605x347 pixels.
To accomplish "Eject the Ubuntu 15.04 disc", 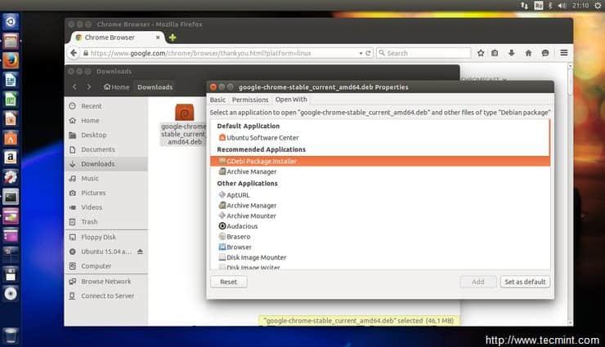I will click(x=140, y=251).
